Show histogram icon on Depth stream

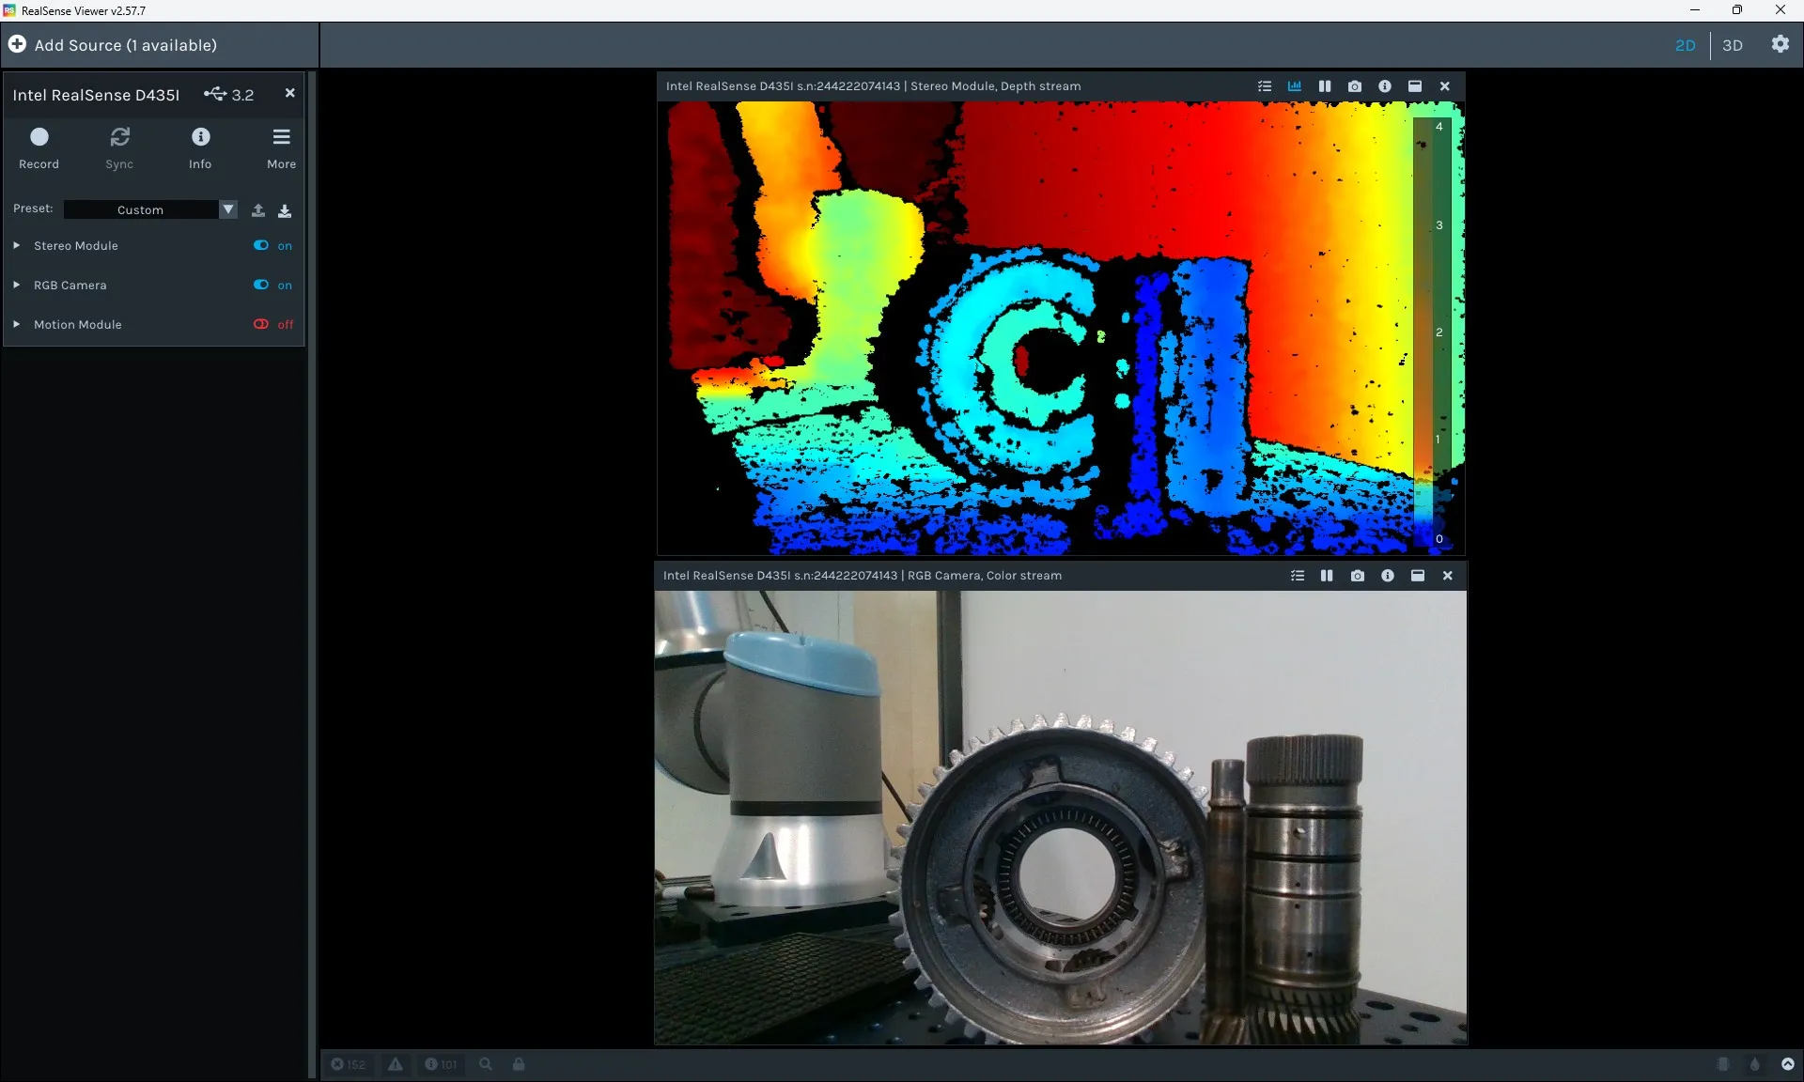pyautogui.click(x=1295, y=86)
